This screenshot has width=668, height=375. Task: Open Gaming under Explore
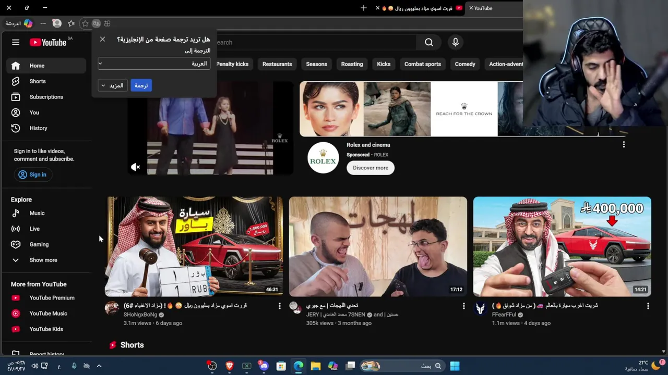click(46, 244)
